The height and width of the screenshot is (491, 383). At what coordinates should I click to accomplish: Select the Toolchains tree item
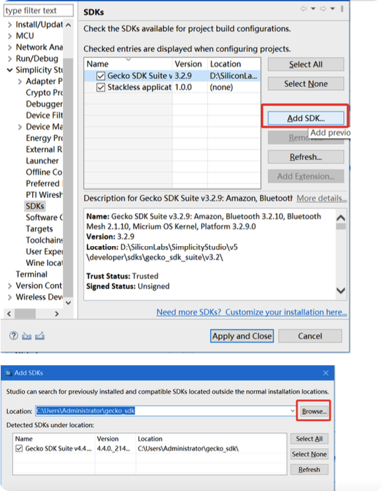pos(44,240)
